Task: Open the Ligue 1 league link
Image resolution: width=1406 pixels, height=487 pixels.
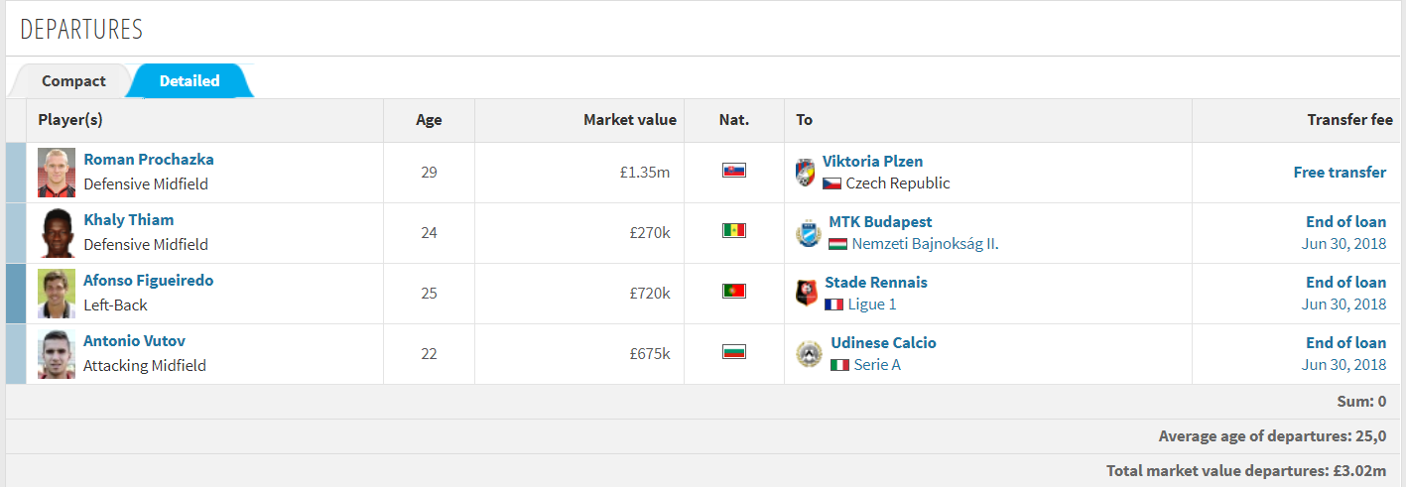Action: (x=872, y=304)
